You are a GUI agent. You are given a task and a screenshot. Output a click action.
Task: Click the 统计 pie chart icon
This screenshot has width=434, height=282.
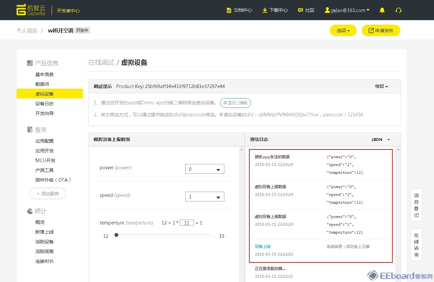point(30,211)
